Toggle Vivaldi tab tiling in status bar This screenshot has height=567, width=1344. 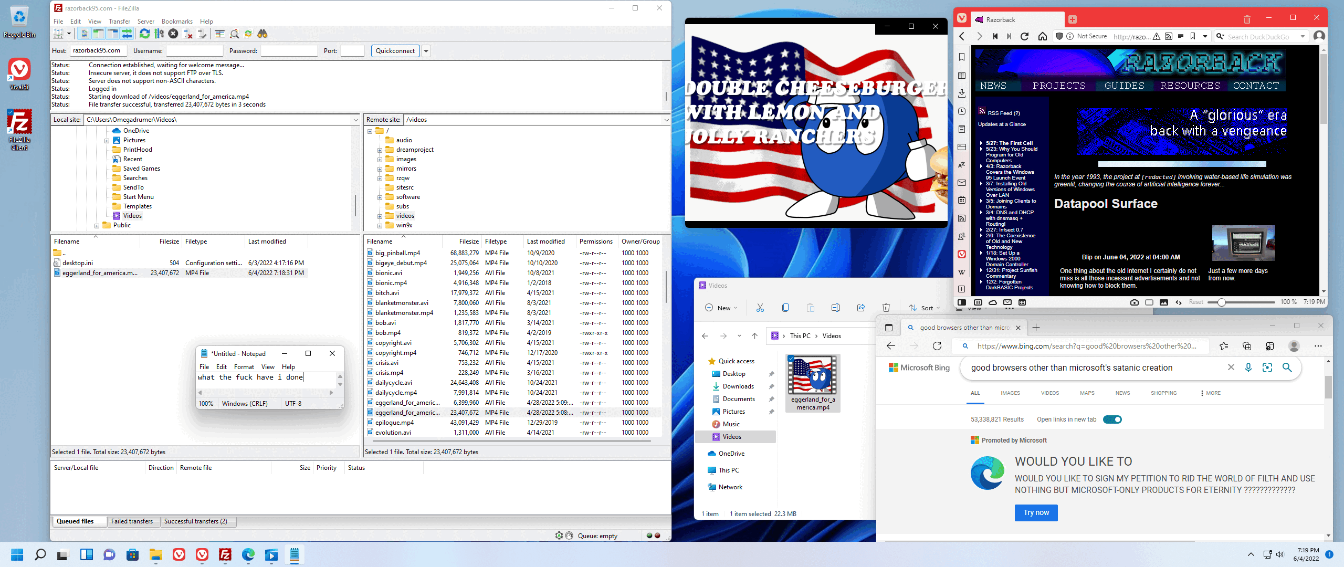point(1149,302)
